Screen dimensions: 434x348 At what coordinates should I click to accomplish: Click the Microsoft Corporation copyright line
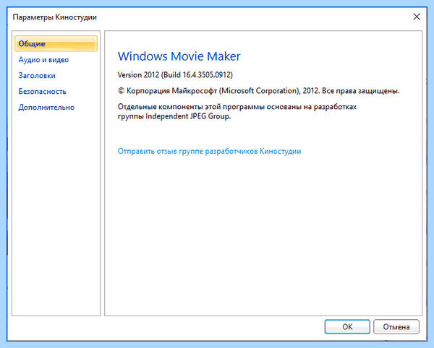(x=258, y=91)
